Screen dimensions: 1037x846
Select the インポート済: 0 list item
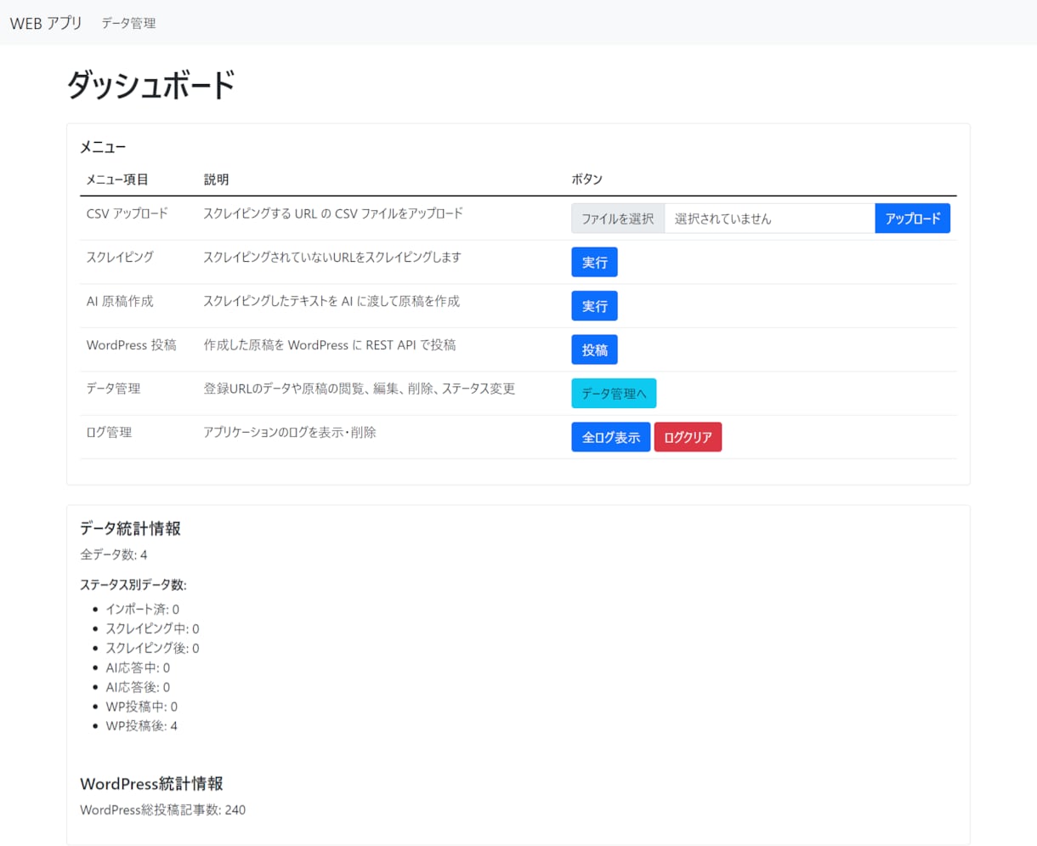tap(142, 610)
